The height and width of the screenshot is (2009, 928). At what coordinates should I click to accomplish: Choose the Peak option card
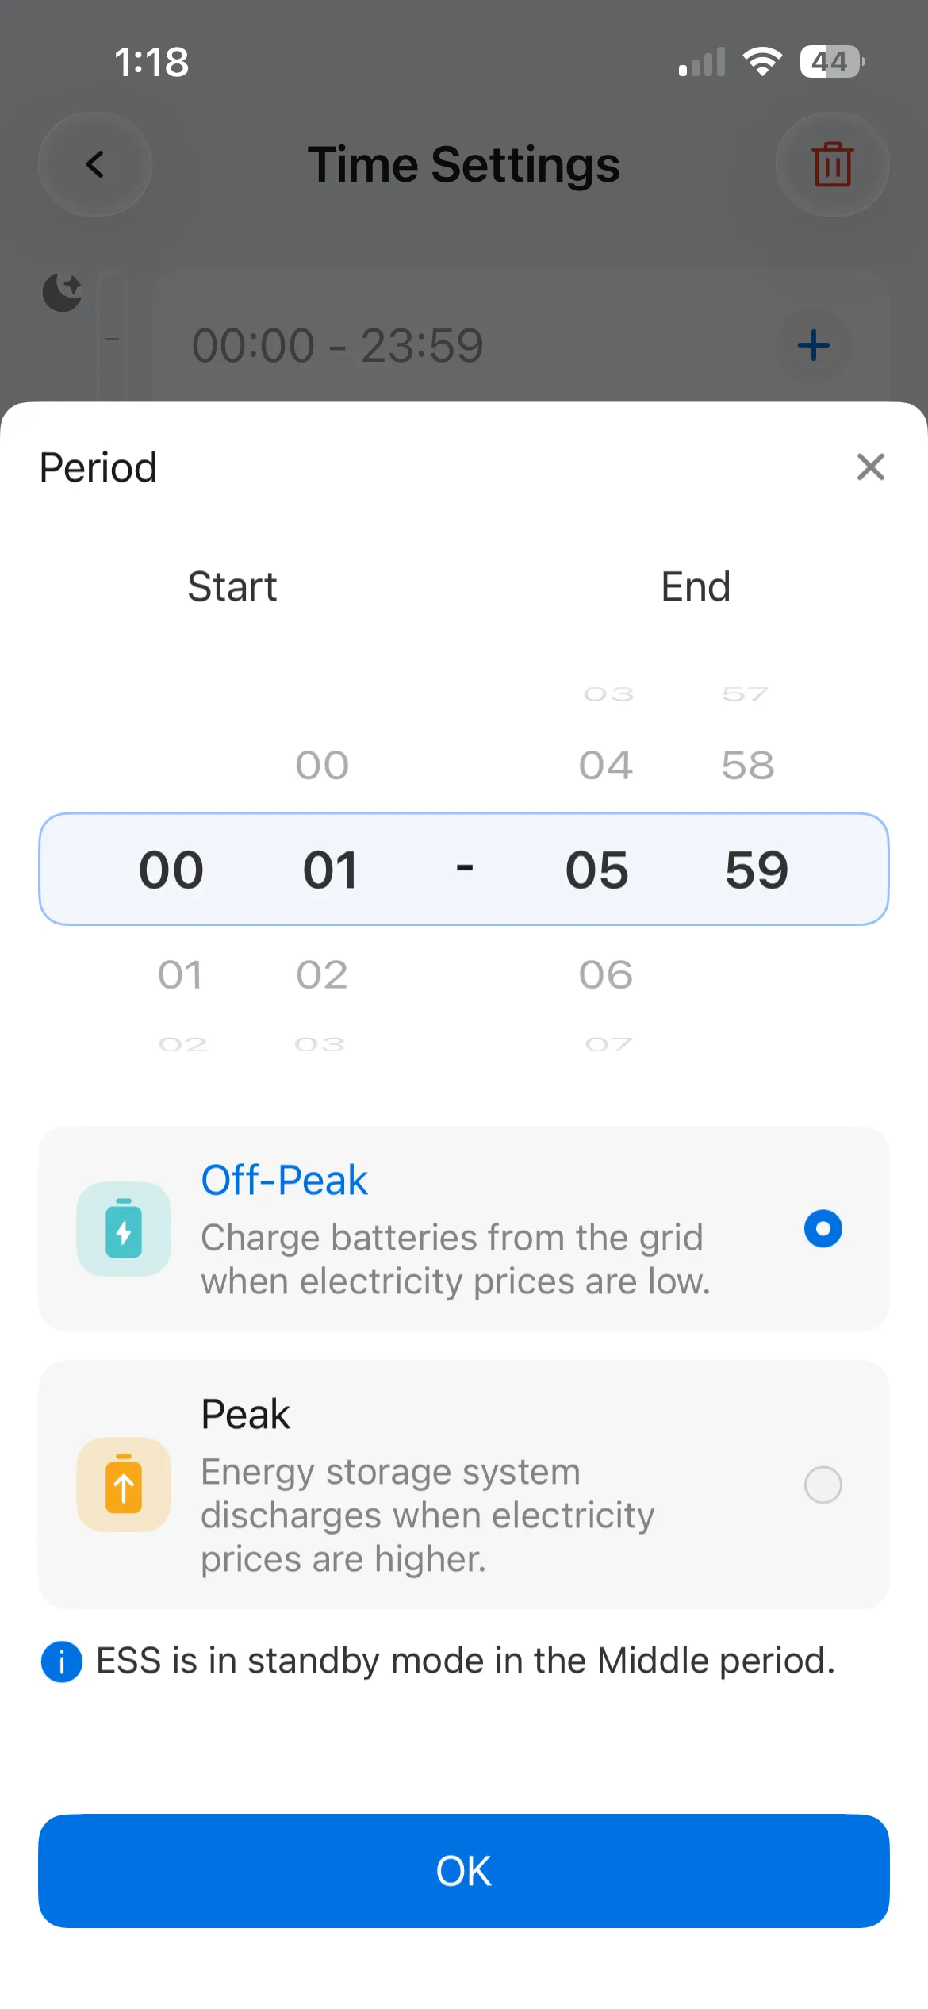click(x=464, y=1485)
